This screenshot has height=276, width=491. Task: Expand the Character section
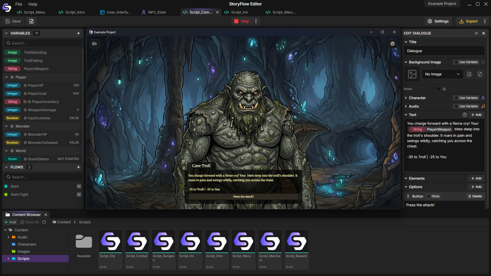pos(406,98)
